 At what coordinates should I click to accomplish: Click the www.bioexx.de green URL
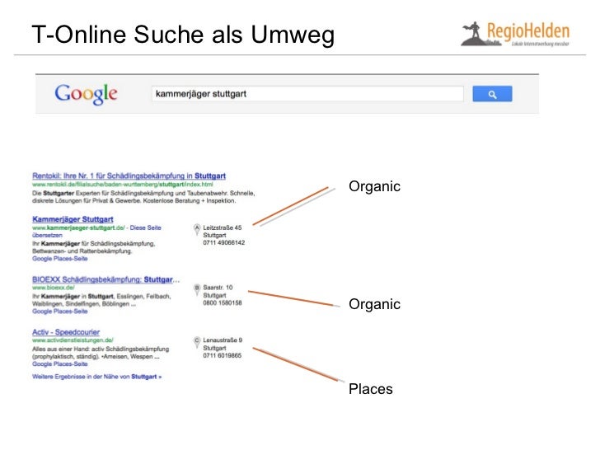54,288
